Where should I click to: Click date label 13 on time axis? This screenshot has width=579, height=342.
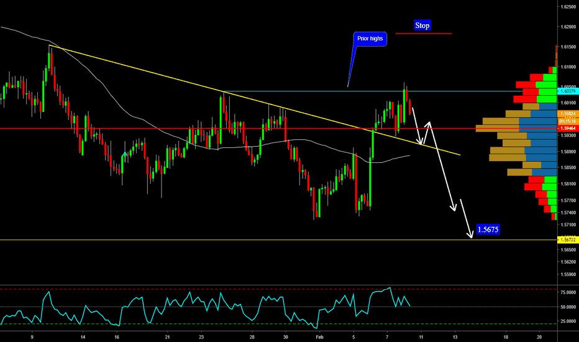click(x=455, y=337)
